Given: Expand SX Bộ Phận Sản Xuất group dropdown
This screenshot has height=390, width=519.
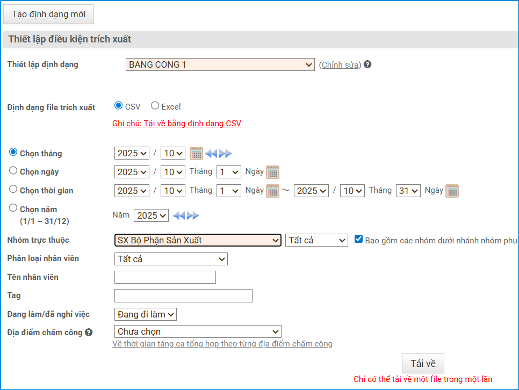Looking at the screenshot, I should (x=198, y=240).
